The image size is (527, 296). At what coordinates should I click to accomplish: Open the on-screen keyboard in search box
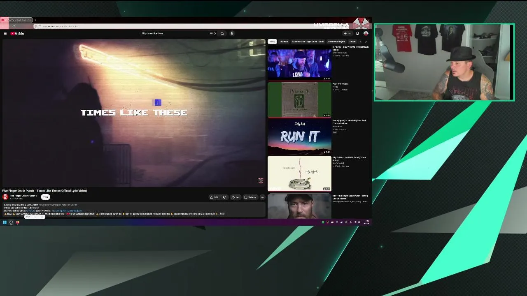pos(211,34)
